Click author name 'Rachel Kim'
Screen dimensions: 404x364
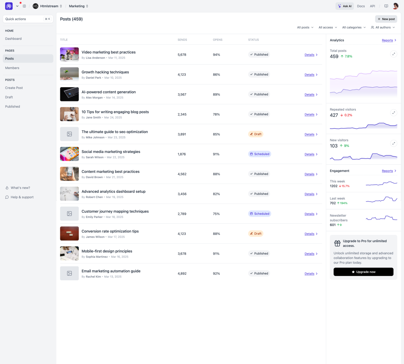click(x=93, y=276)
